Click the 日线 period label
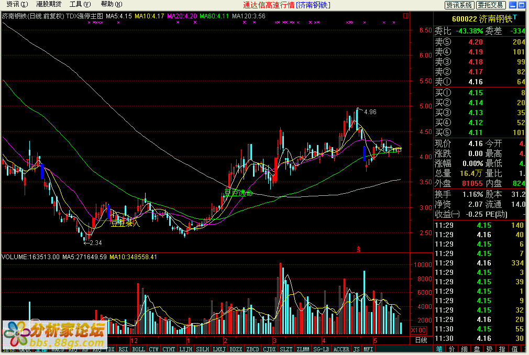The height and width of the screenshot is (355, 529). tap(421, 340)
